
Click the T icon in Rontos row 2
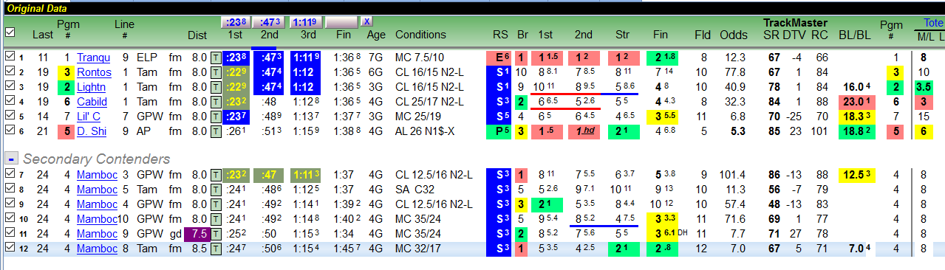(x=216, y=72)
